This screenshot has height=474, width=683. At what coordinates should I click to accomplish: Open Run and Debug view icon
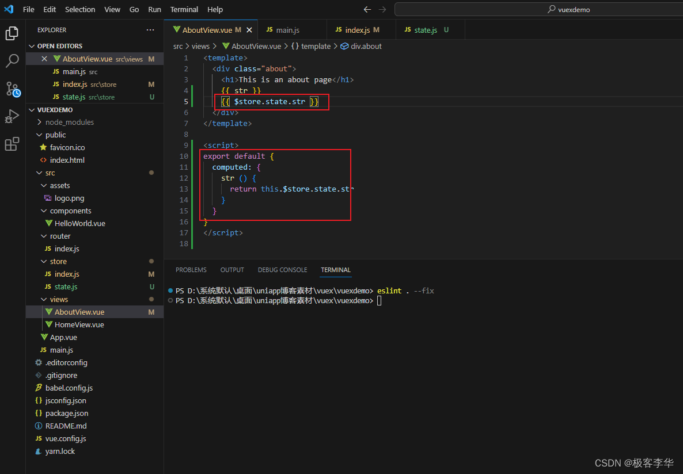click(12, 116)
